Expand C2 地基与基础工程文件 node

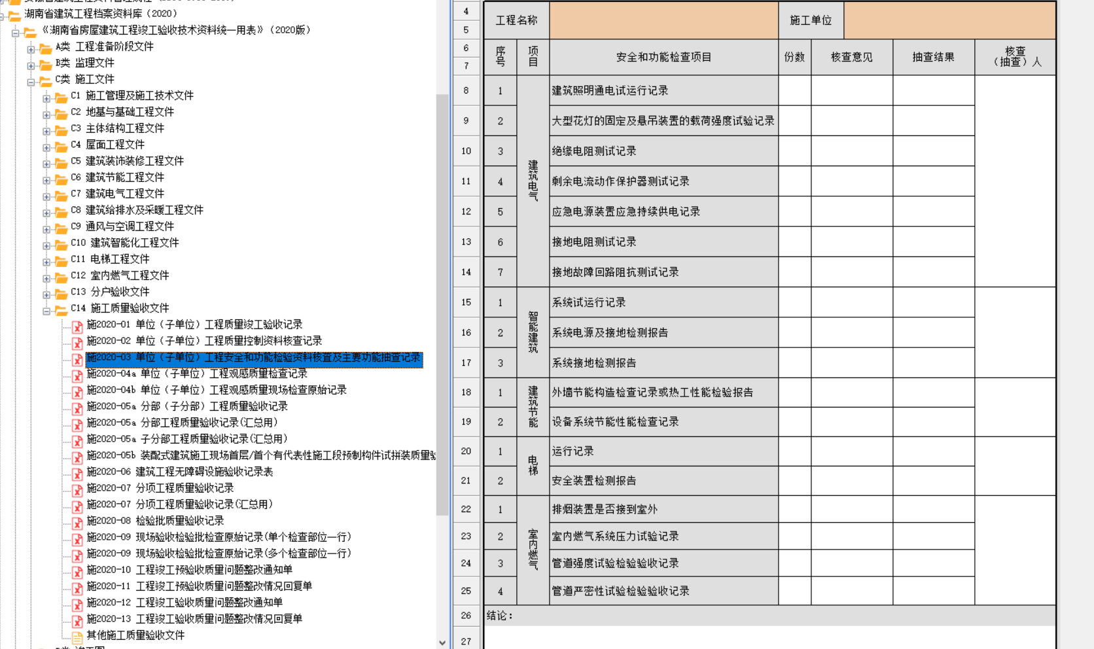46,114
